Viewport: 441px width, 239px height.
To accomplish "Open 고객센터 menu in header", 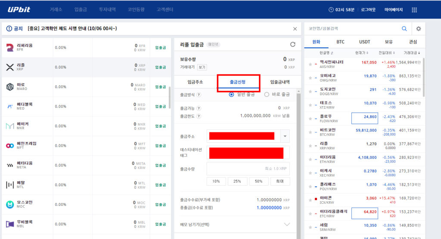I will [165, 9].
